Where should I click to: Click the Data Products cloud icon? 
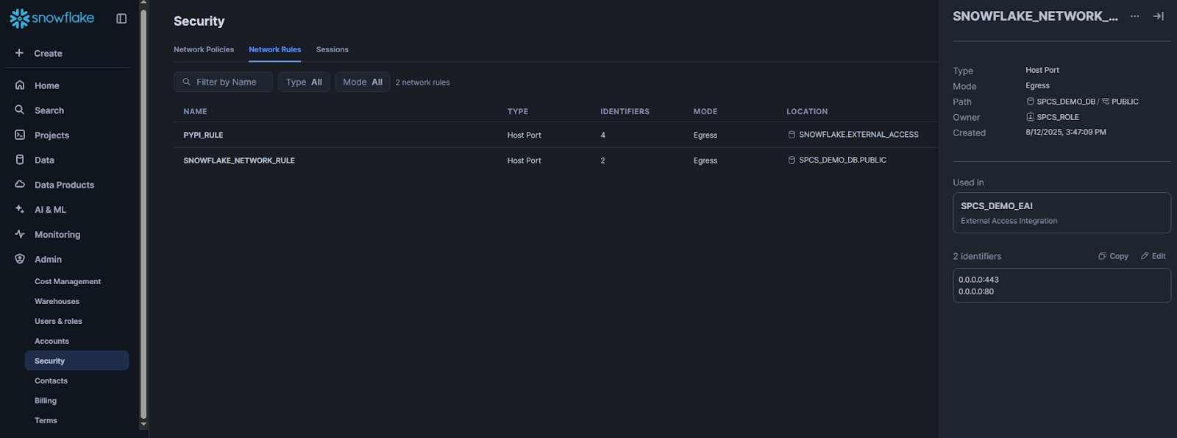coord(20,184)
